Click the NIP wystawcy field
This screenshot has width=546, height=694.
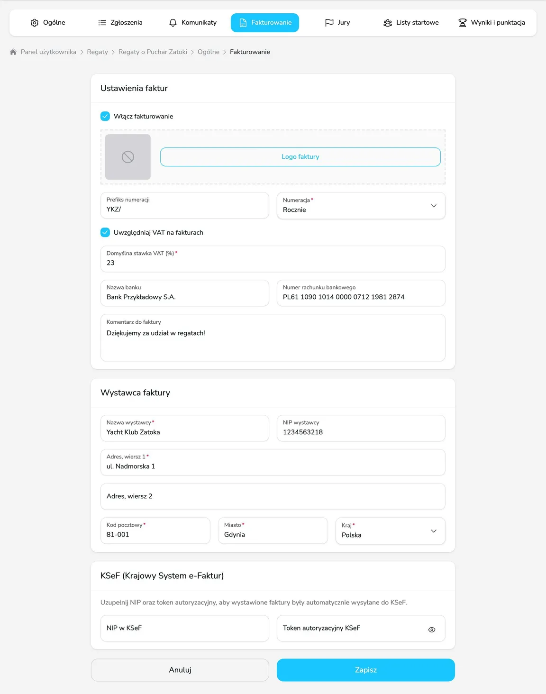361,428
